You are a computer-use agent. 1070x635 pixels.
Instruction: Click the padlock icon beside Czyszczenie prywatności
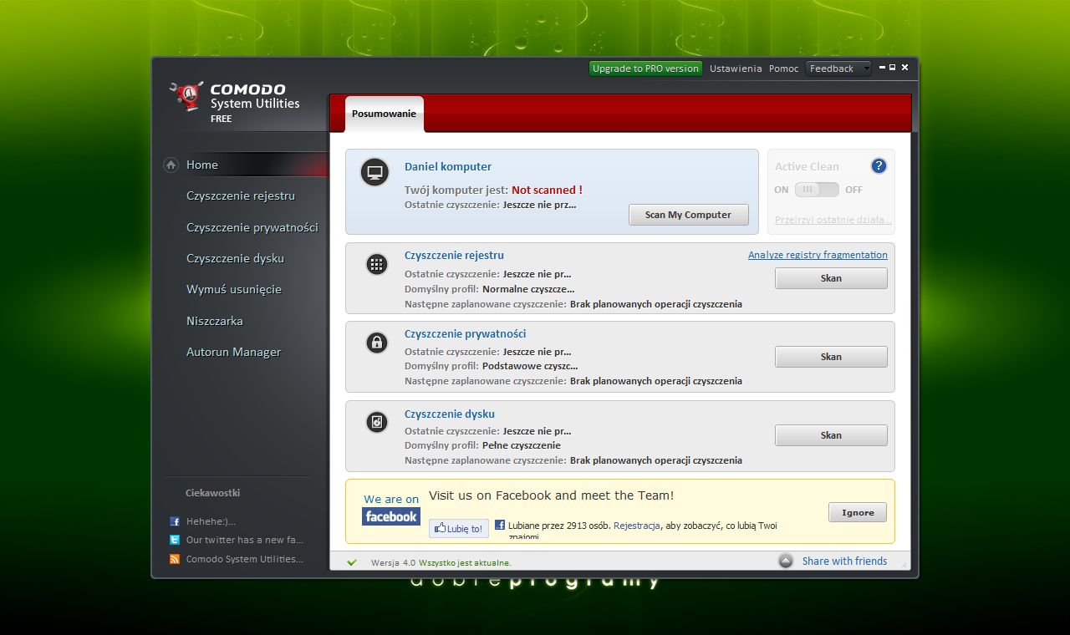click(376, 343)
